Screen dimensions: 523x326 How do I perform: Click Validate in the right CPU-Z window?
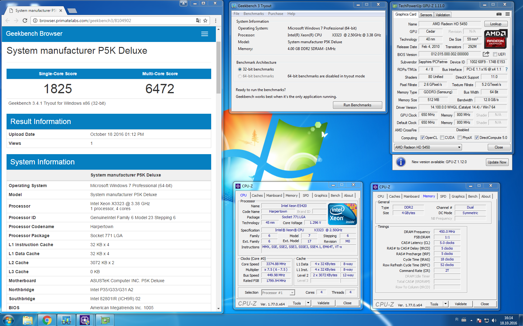[461, 304]
